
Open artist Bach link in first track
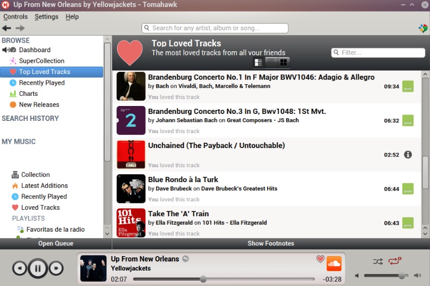(162, 86)
